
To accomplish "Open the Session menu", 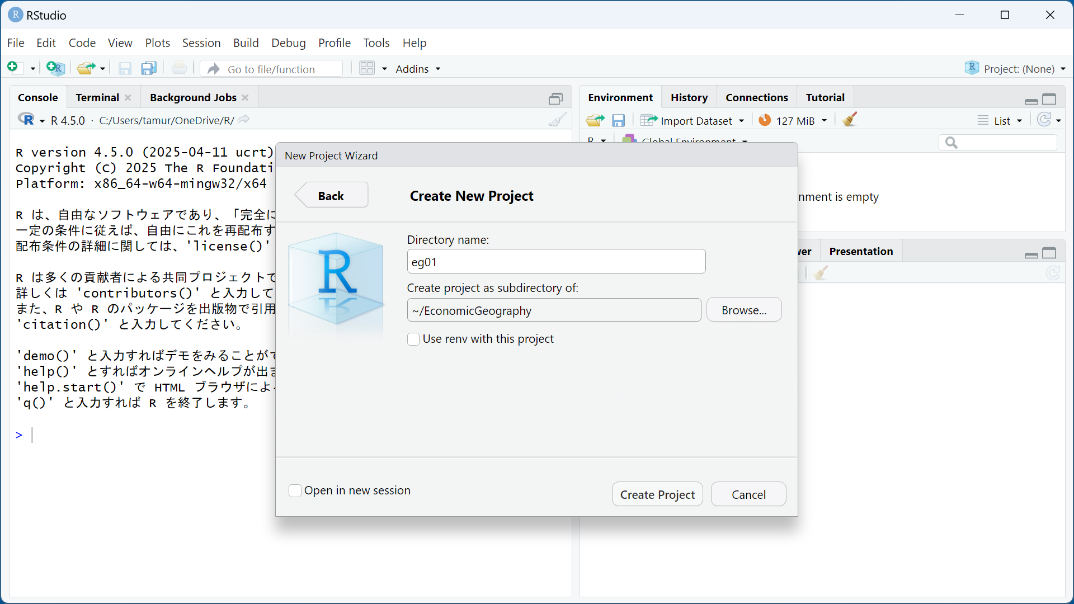I will point(201,43).
